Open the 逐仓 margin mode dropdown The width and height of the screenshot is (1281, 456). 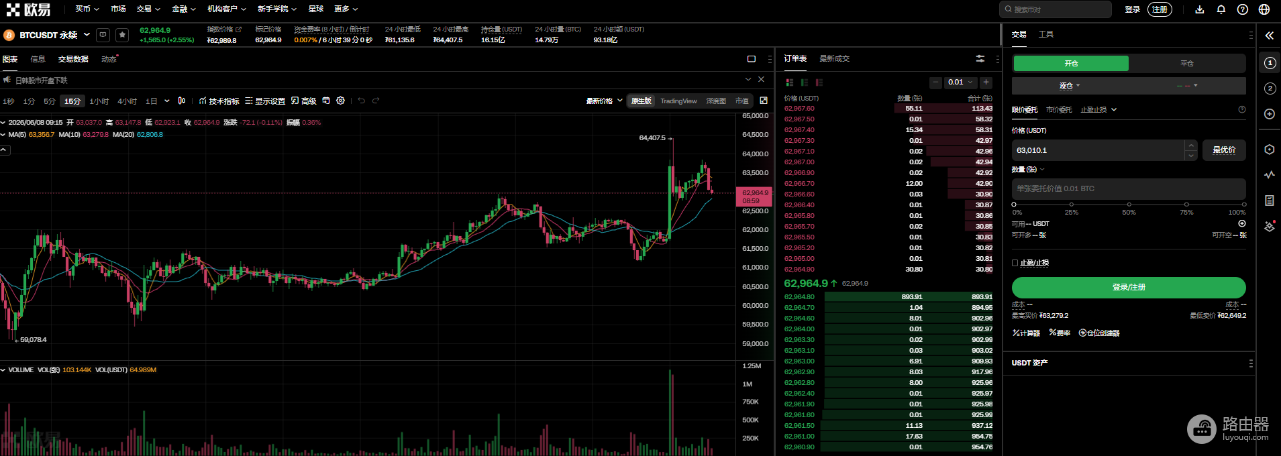click(x=1070, y=86)
